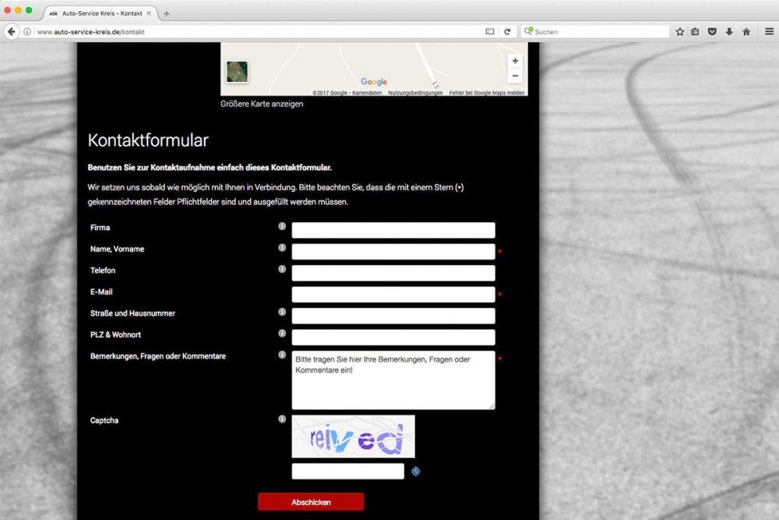Image resolution: width=779 pixels, height=520 pixels.
Task: Bookmark this page with the star icon
Action: 679,32
